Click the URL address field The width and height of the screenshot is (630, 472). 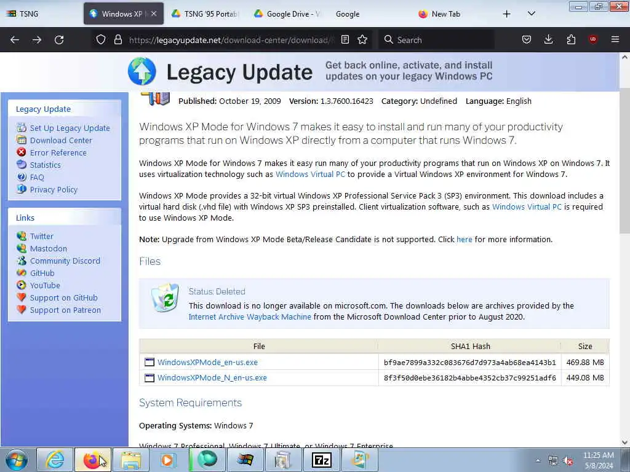point(231,40)
